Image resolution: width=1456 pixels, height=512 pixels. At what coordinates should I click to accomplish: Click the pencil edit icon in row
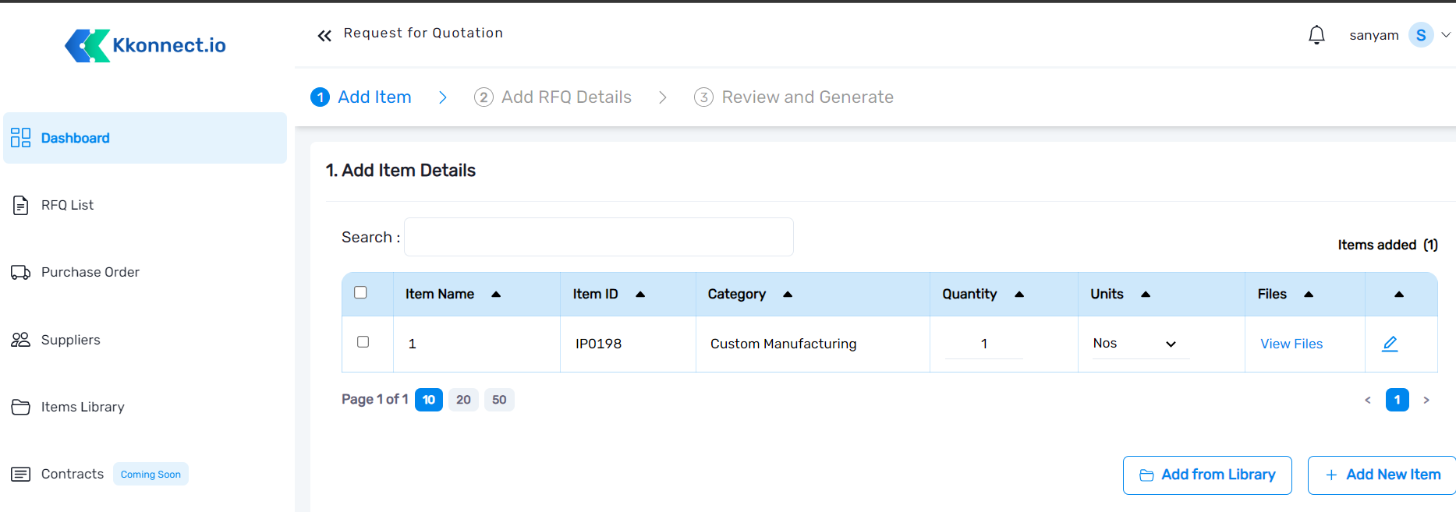(x=1390, y=344)
